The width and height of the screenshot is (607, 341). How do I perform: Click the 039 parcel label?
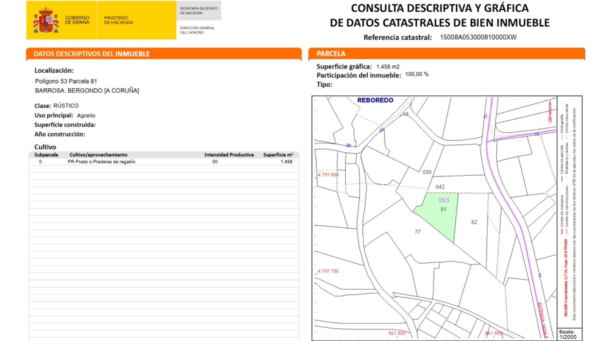[x=426, y=172]
